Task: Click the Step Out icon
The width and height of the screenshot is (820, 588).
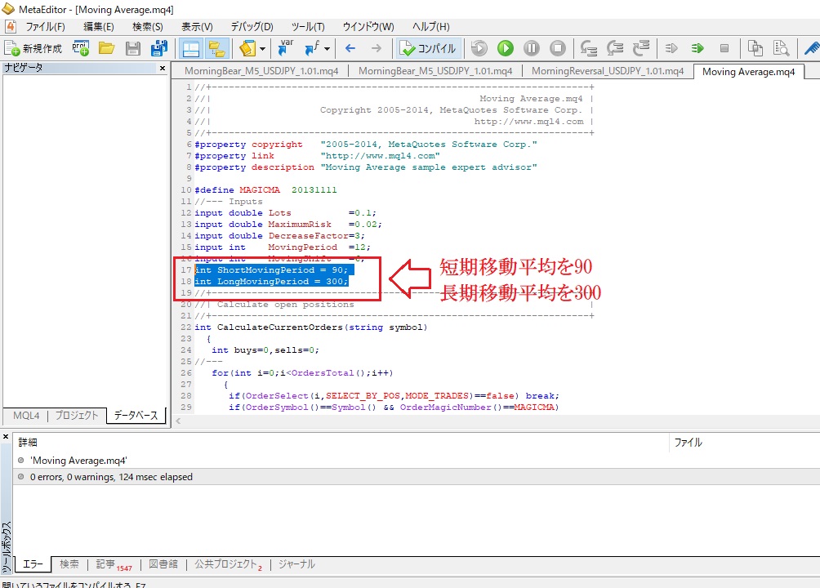Action: pos(641,49)
